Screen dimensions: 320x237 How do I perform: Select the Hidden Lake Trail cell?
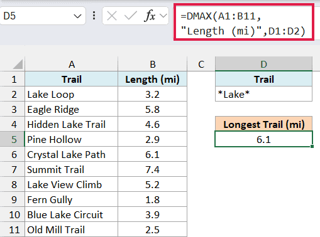[72, 124]
